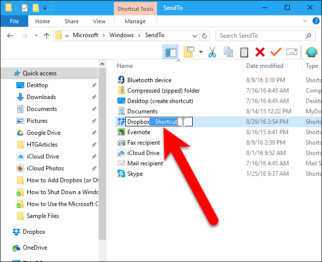Sort files by Date modified column

click(265, 66)
